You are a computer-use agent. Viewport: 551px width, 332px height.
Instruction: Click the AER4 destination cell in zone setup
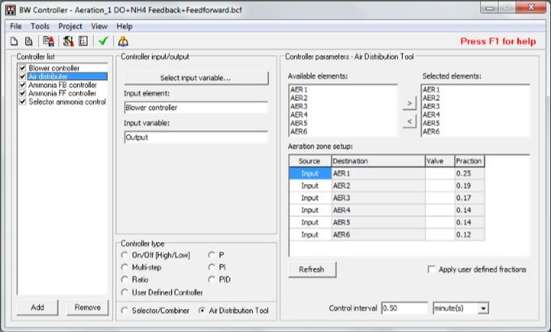[378, 210]
